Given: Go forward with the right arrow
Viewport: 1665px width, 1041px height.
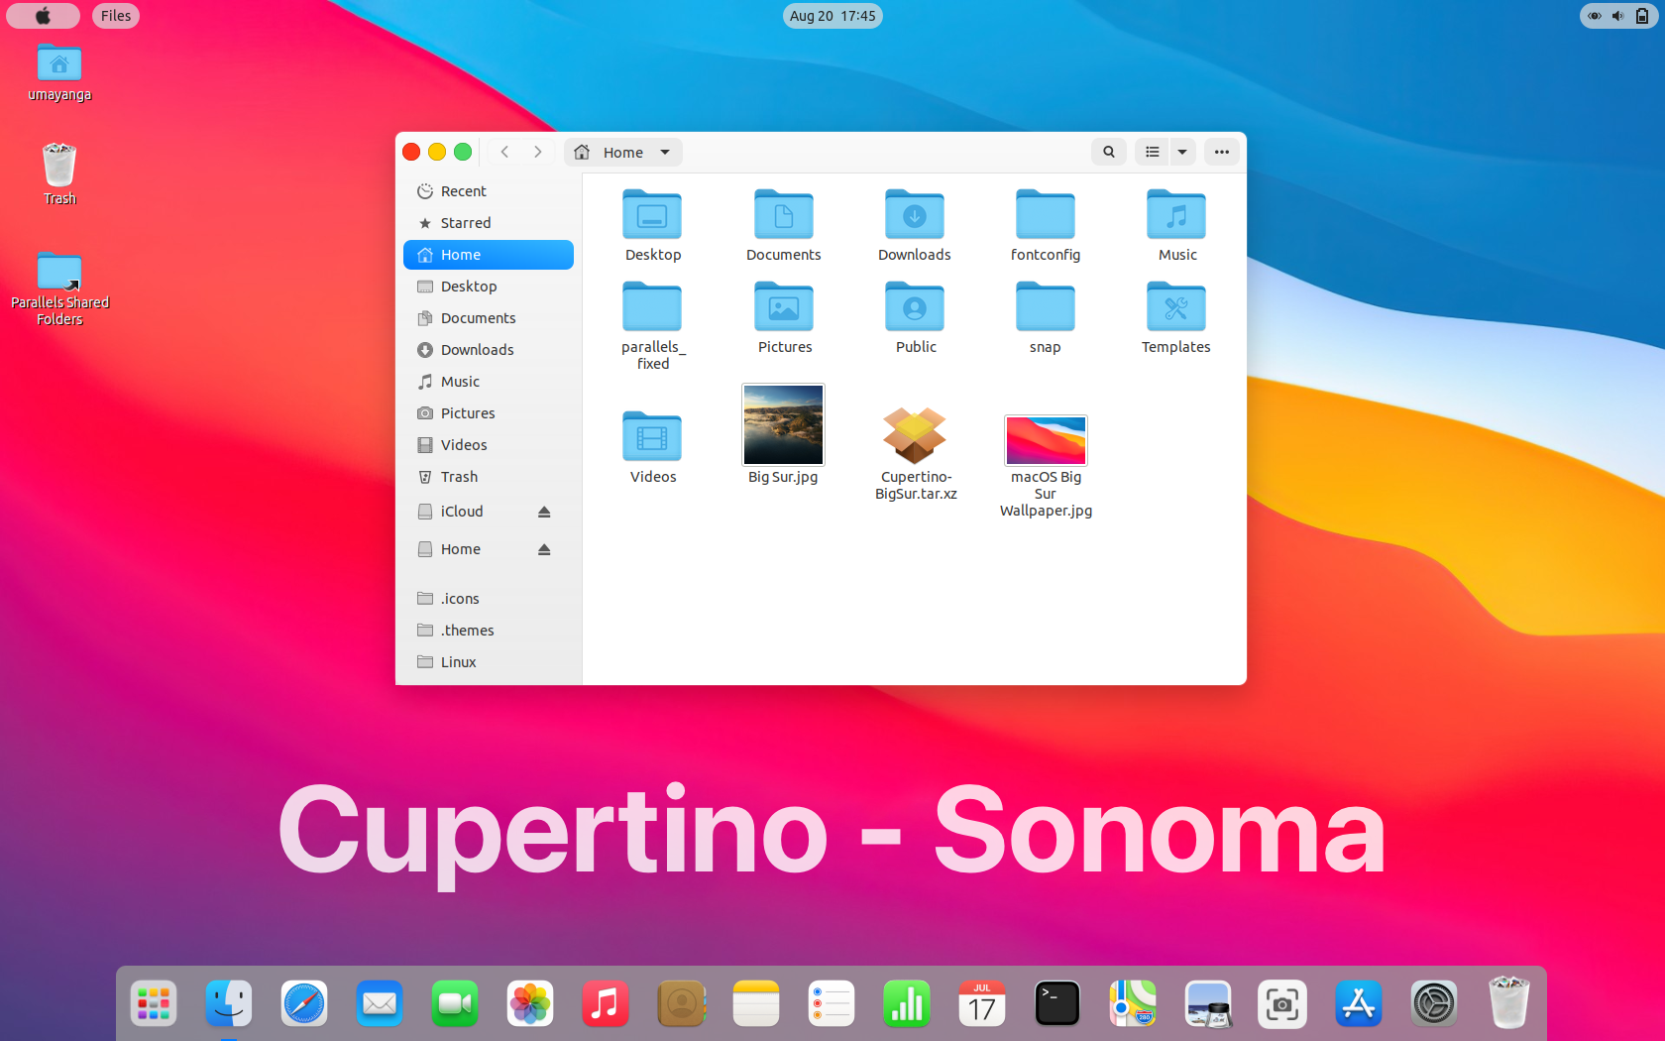Looking at the screenshot, I should click(538, 152).
